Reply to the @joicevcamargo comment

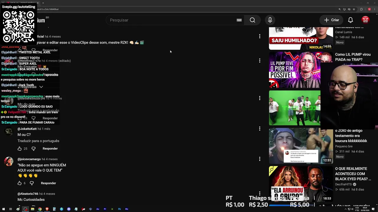pos(48,183)
